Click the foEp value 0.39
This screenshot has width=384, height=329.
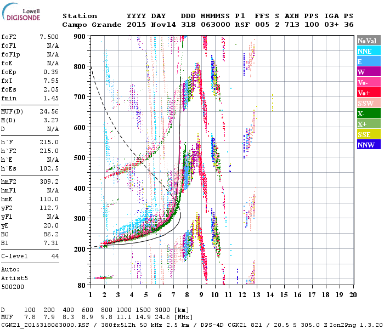point(51,72)
